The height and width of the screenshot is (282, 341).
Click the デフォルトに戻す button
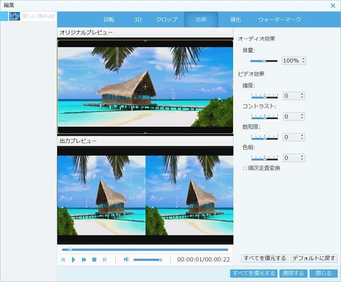point(314,258)
